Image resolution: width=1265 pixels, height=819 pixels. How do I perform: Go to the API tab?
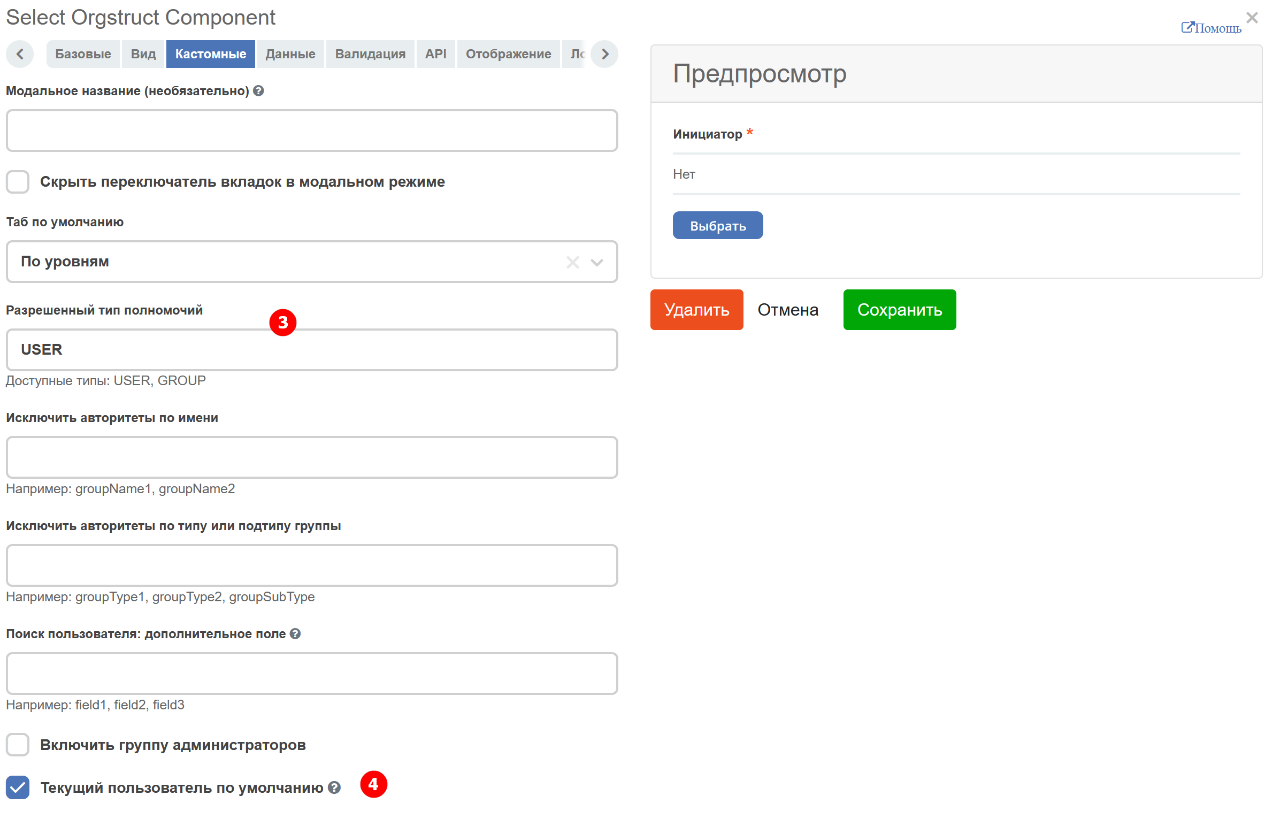[x=436, y=54]
